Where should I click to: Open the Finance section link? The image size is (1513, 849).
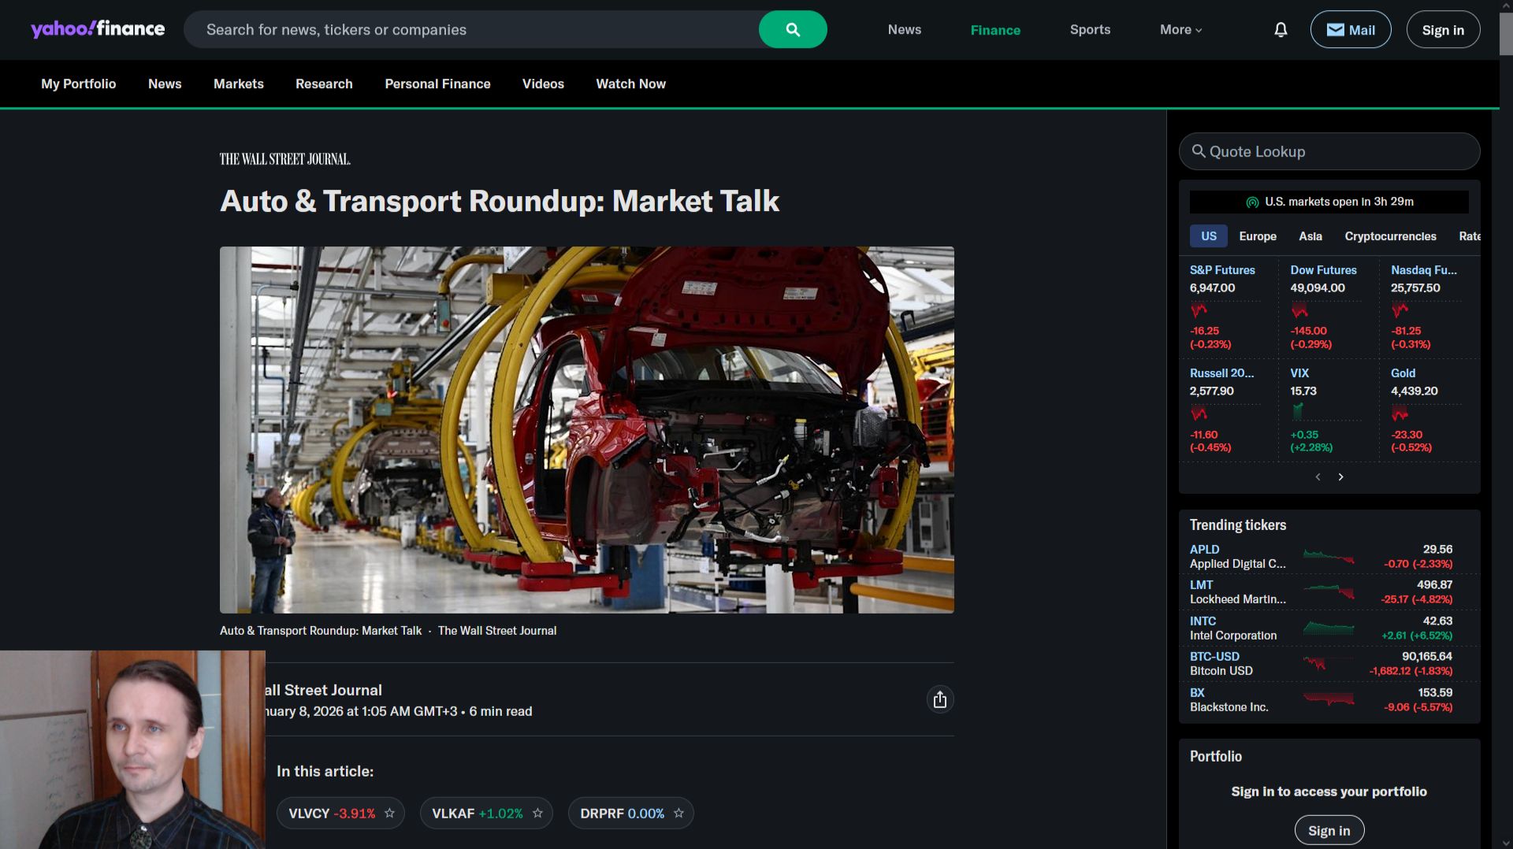(x=995, y=30)
